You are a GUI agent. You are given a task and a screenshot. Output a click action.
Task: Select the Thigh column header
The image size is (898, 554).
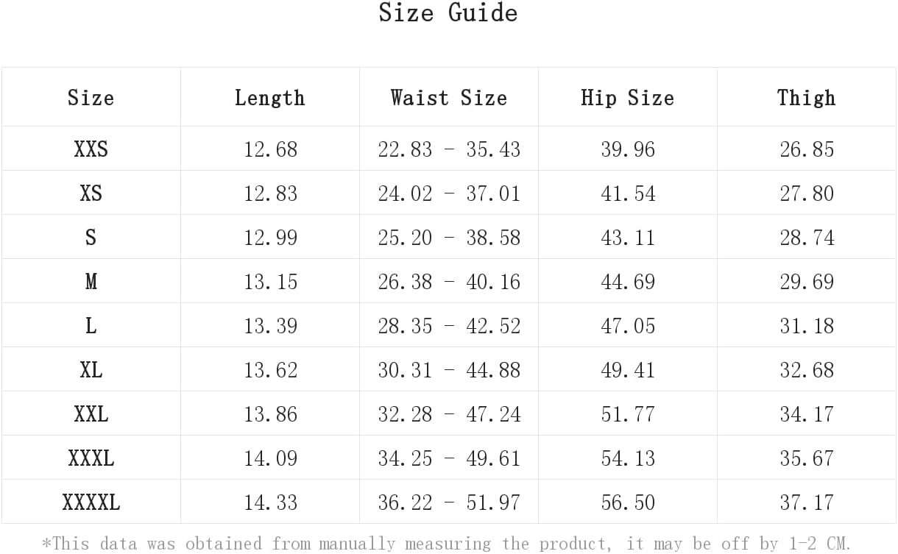point(807,98)
